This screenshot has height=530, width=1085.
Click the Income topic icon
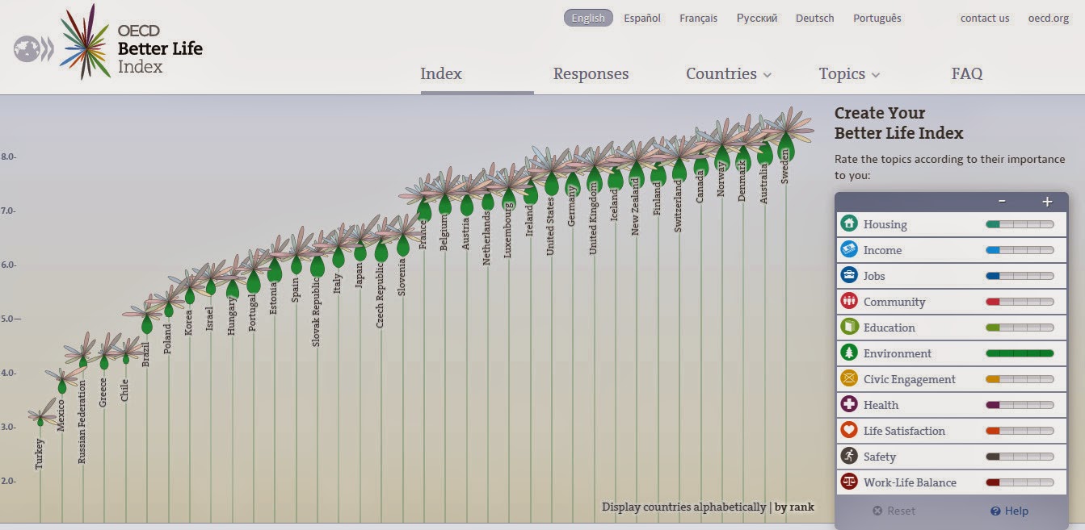848,249
